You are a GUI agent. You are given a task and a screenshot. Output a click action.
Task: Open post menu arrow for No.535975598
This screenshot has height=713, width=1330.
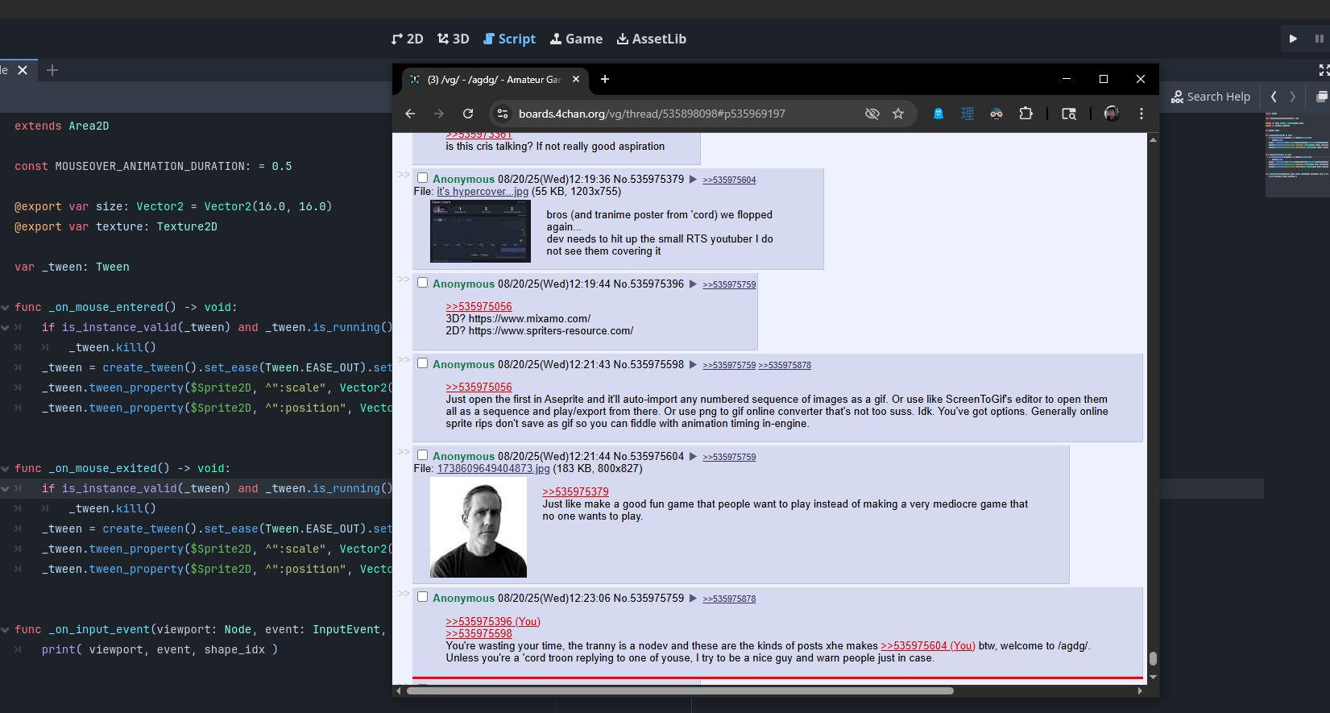point(693,364)
